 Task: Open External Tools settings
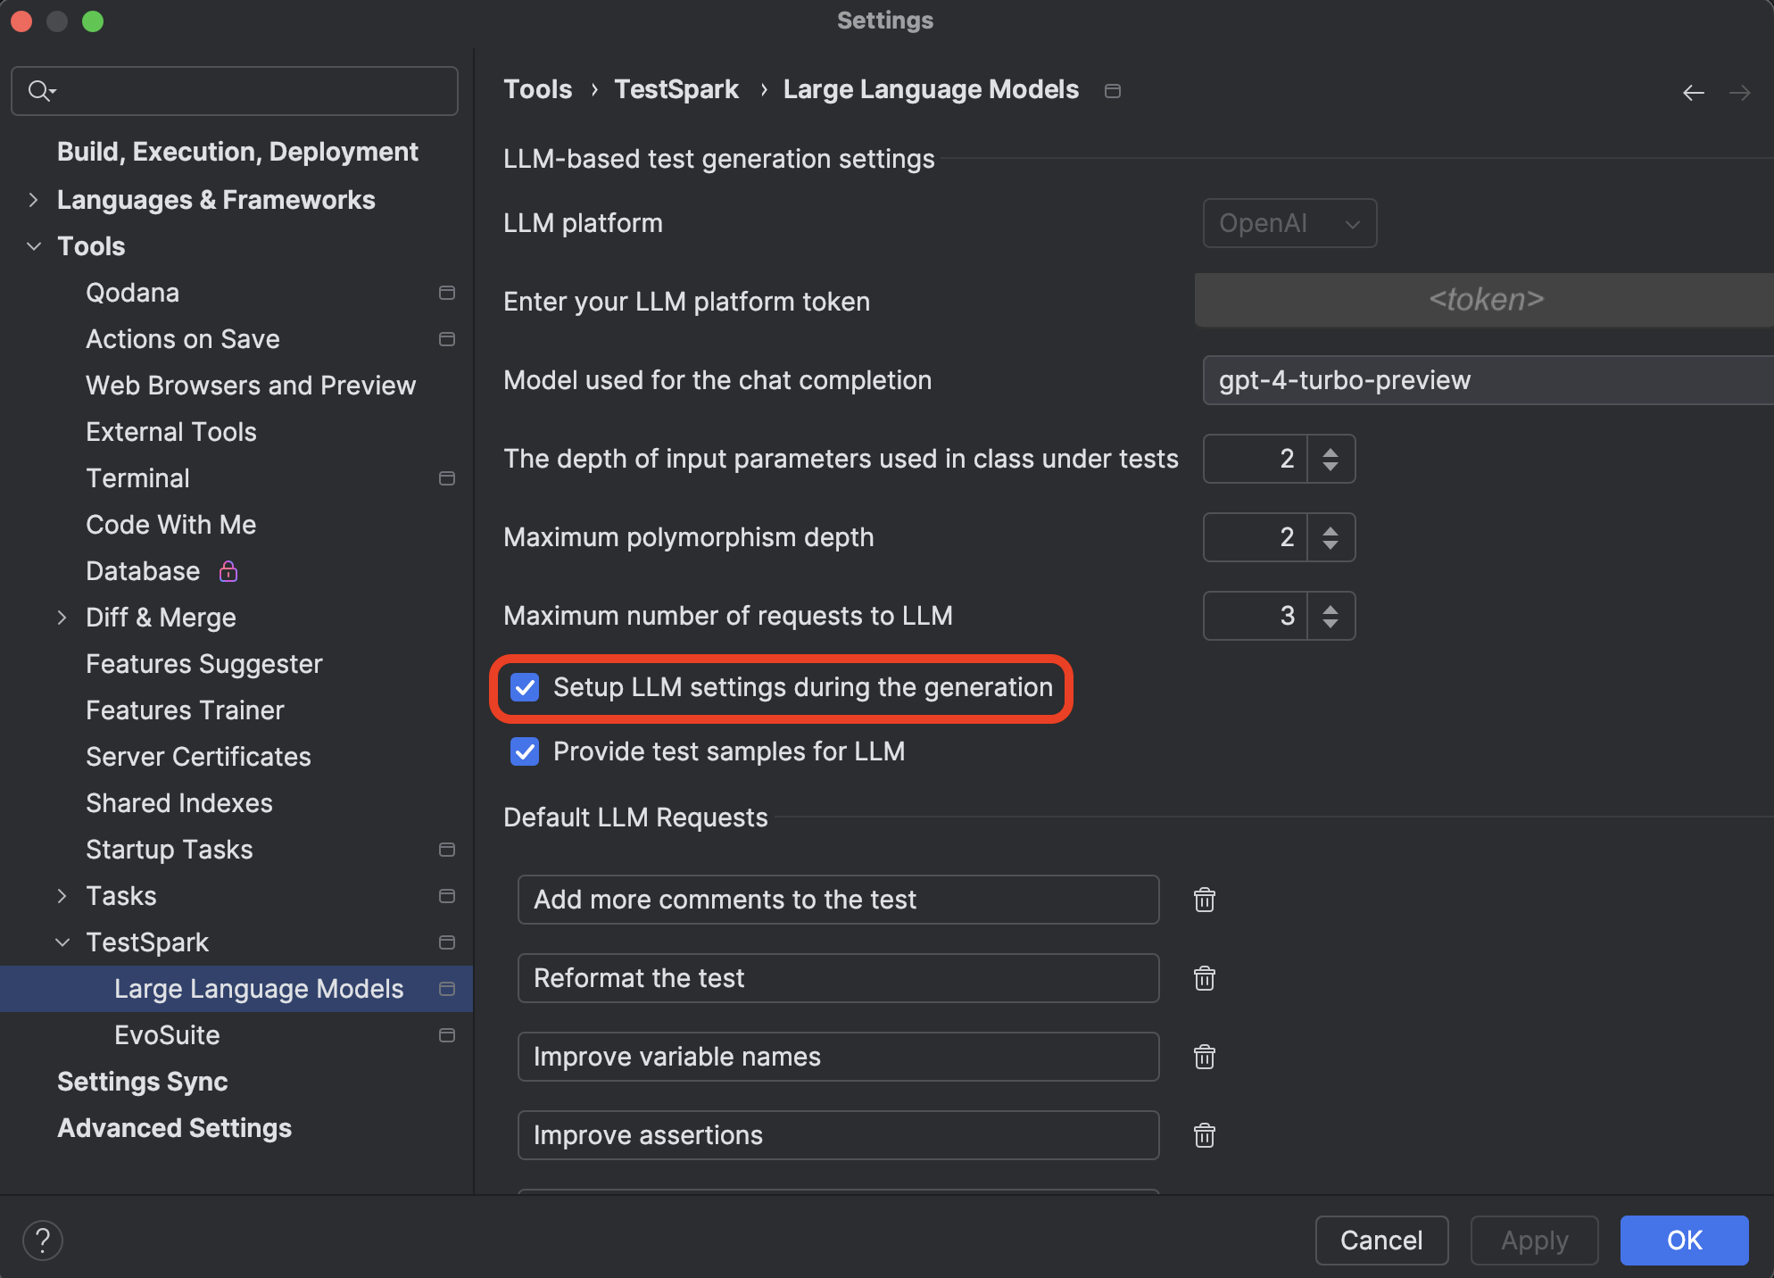click(171, 432)
